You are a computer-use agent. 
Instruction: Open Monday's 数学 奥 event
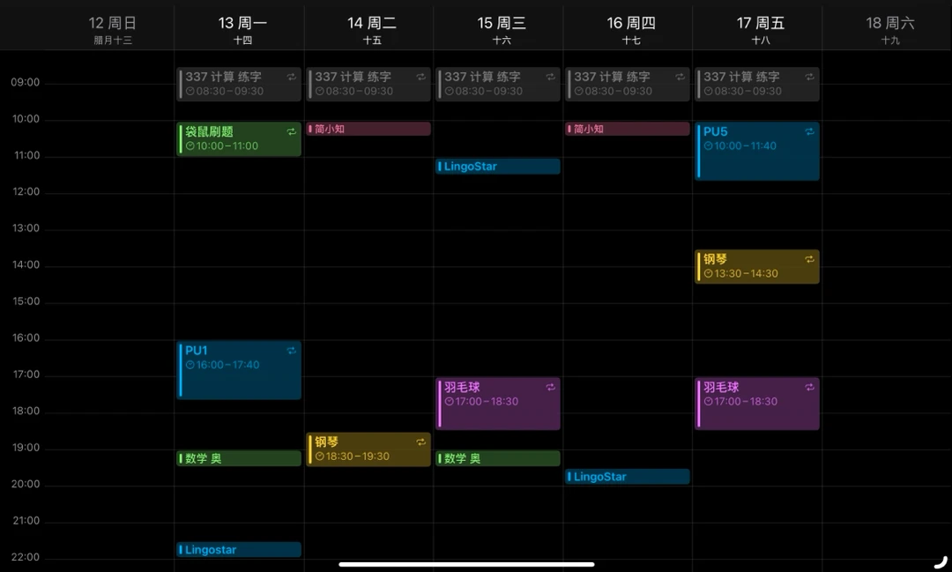(x=239, y=458)
